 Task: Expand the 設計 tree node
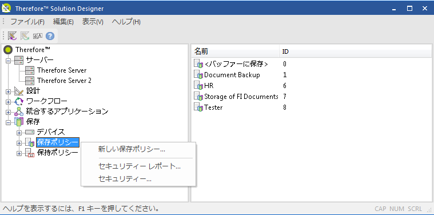pyautogui.click(x=9, y=91)
